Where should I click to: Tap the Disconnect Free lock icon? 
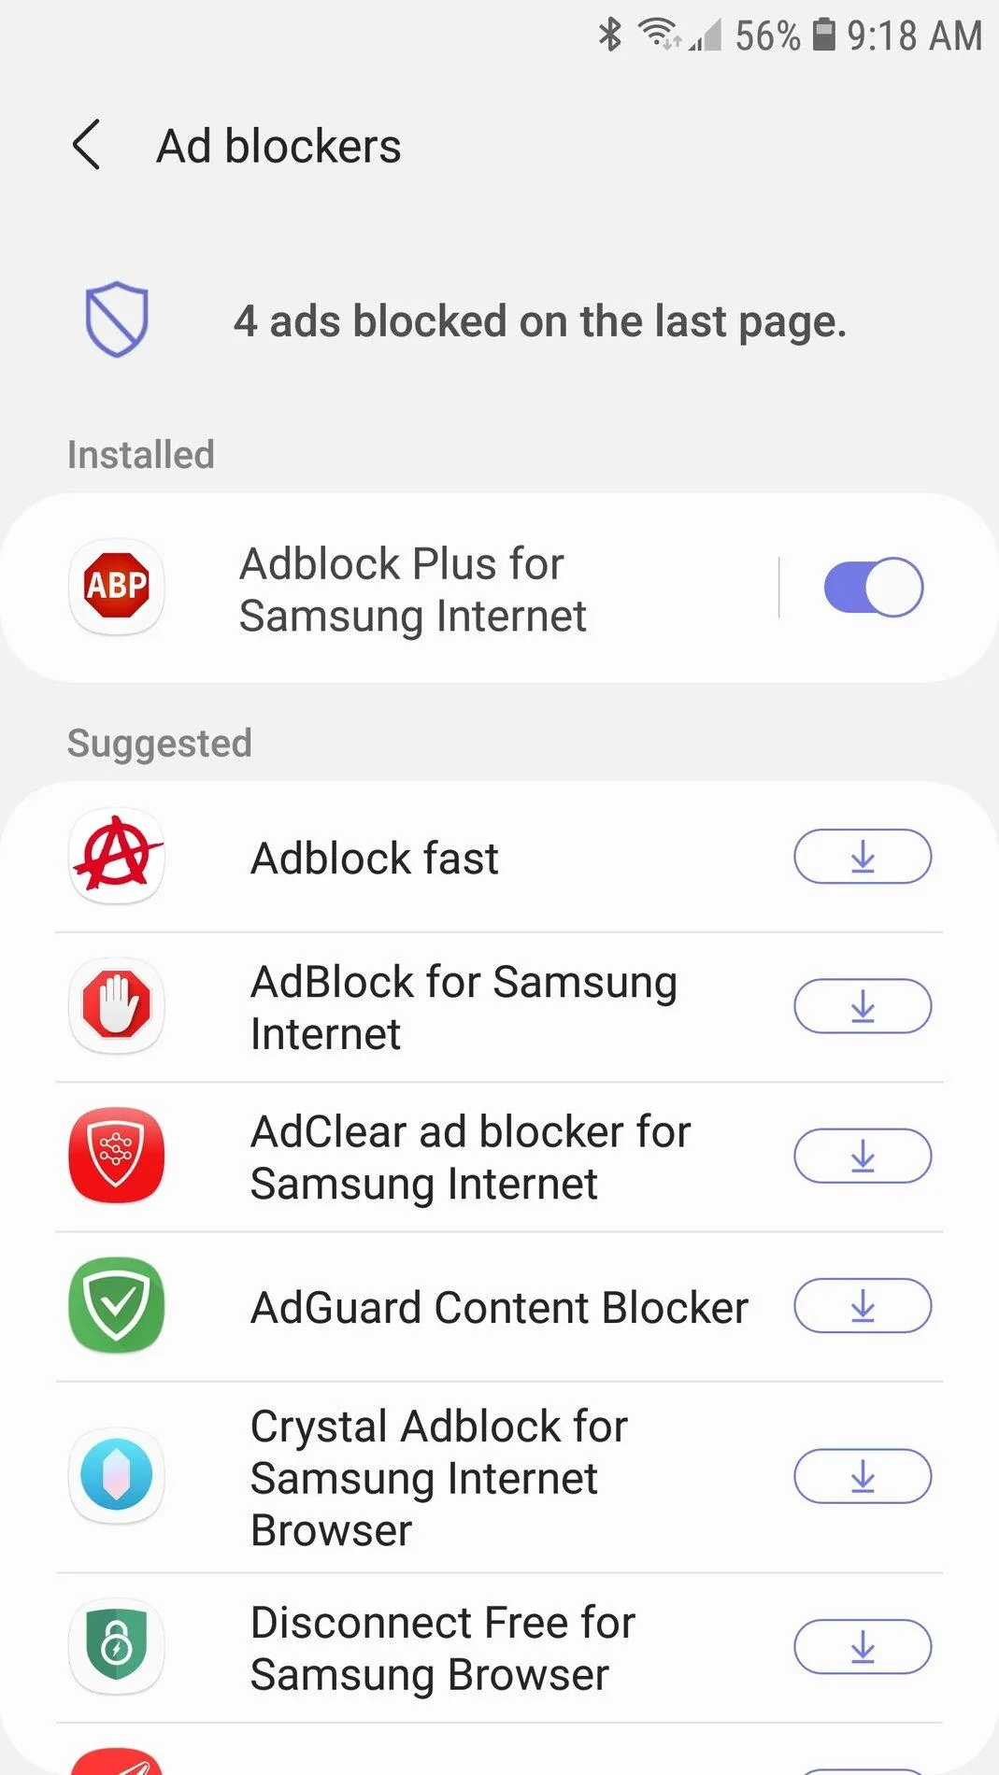[117, 1646]
